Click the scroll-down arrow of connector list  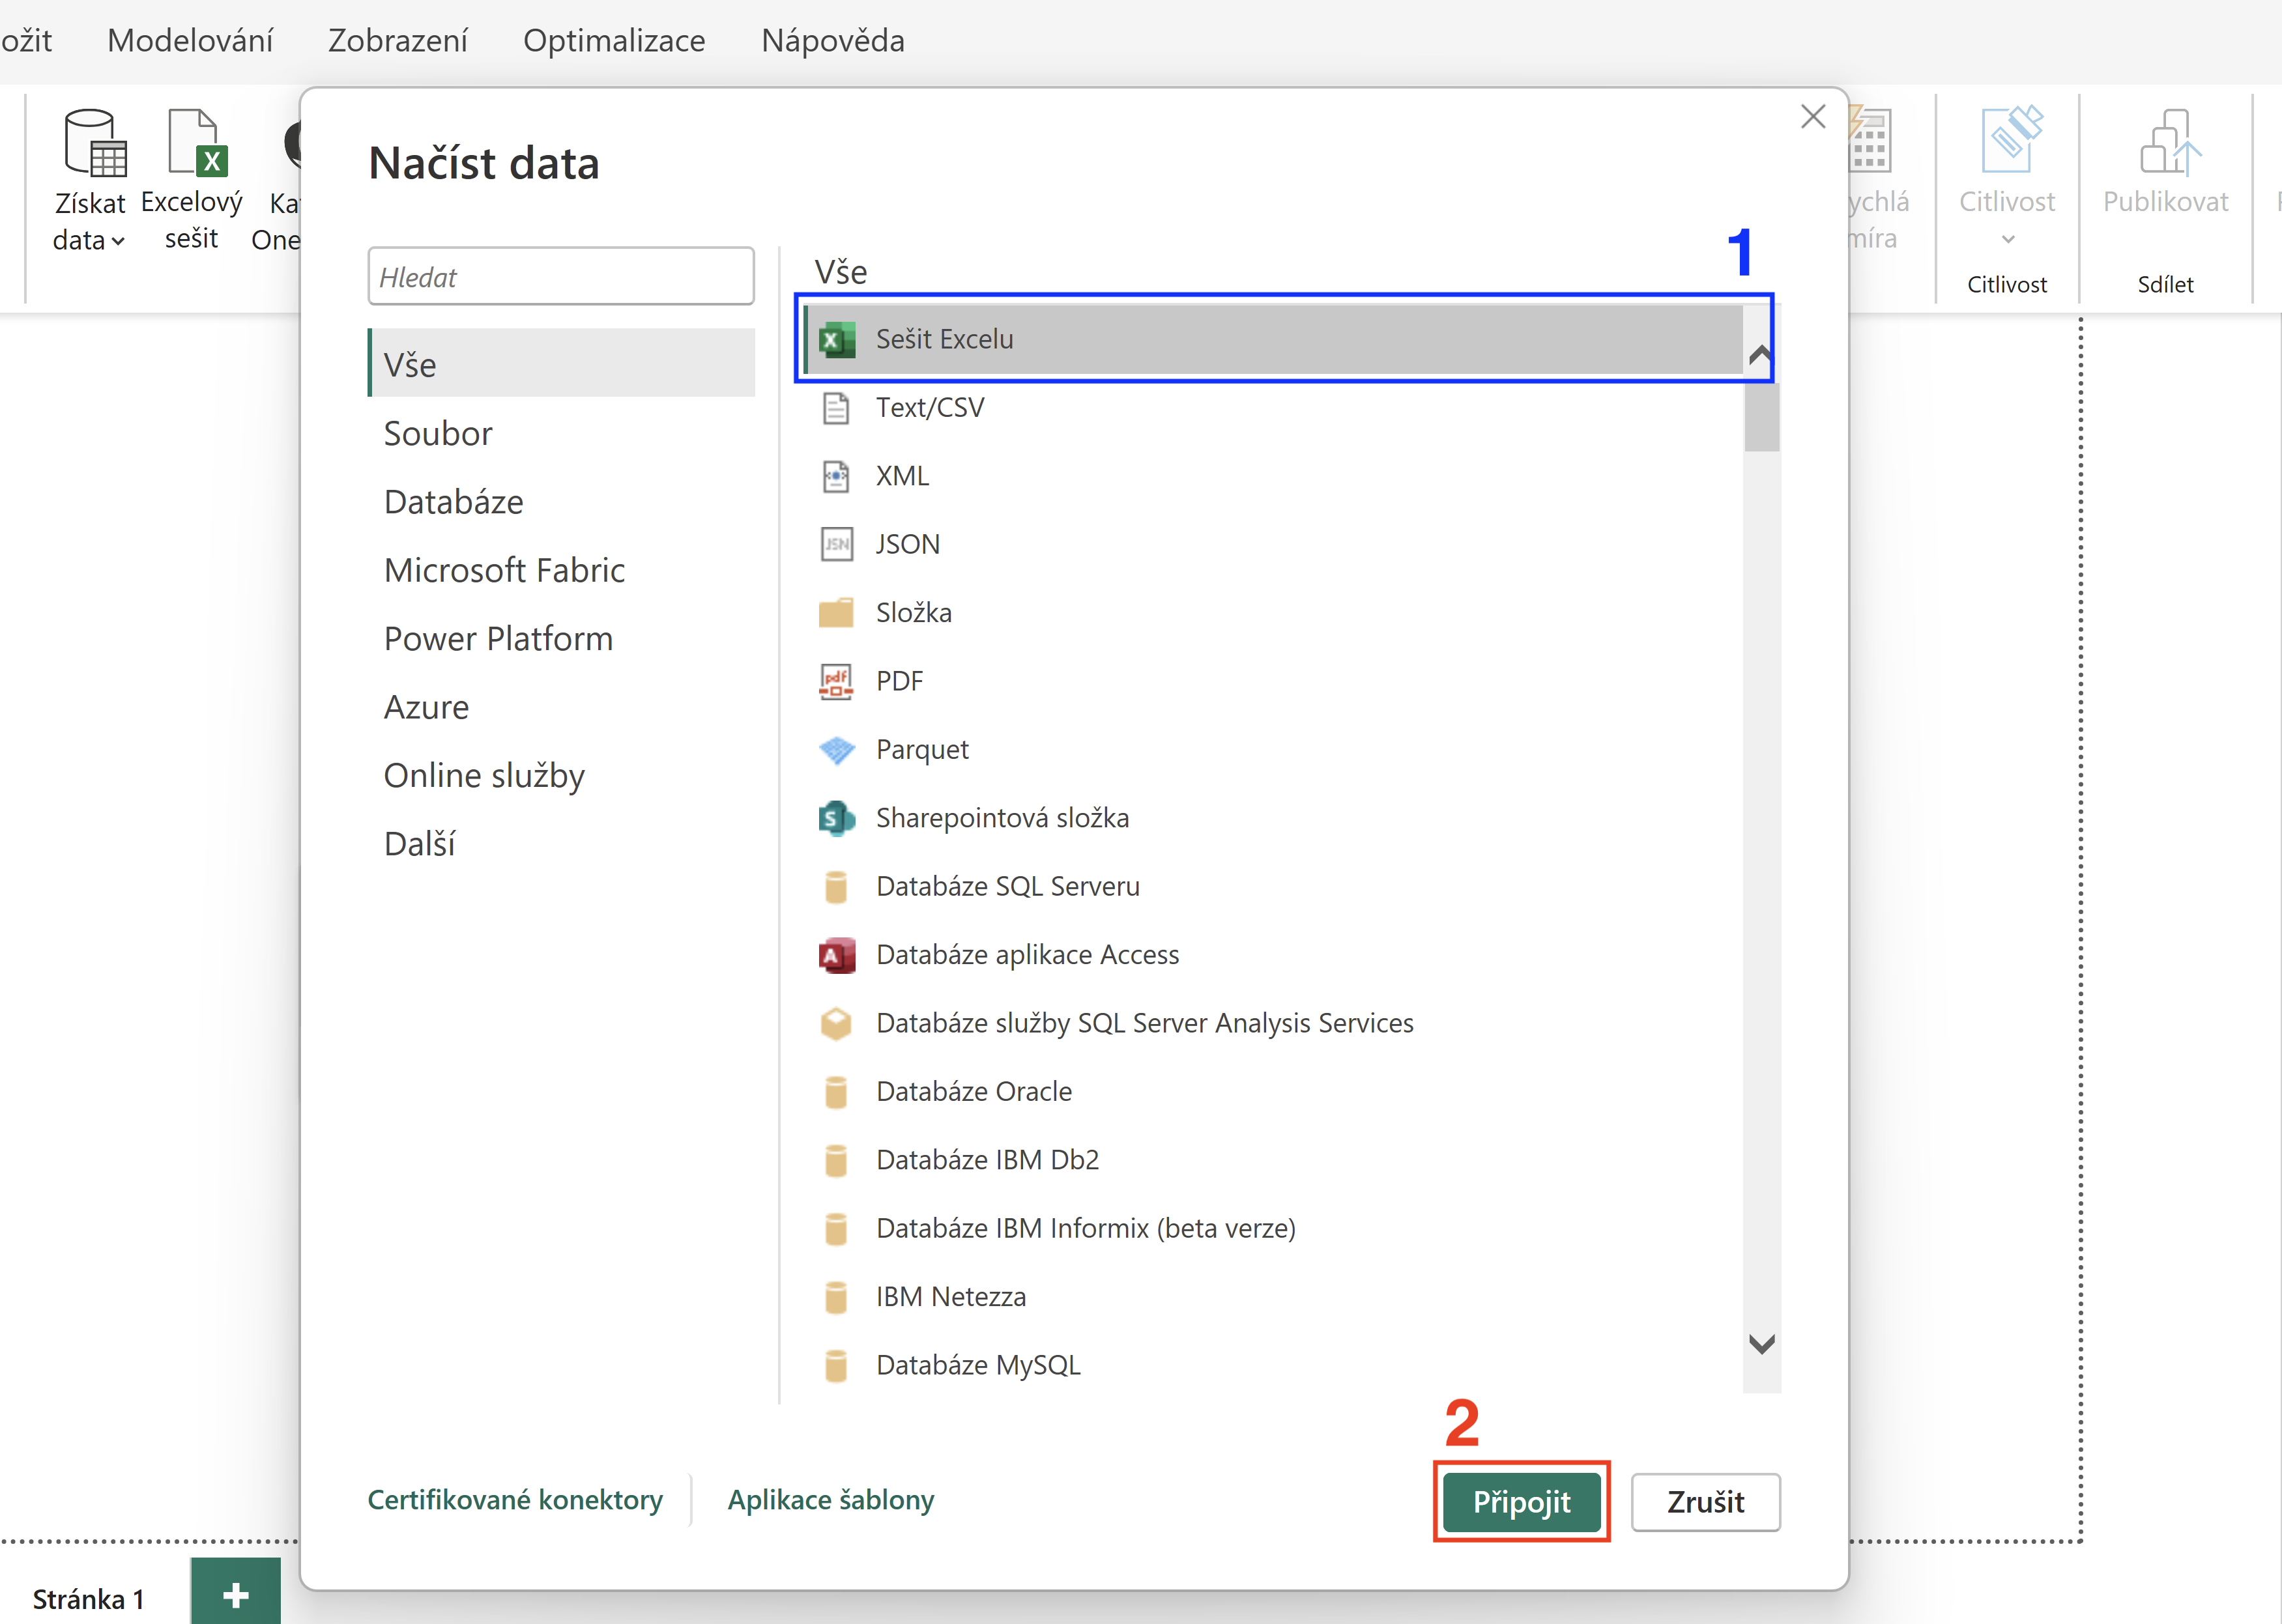(1761, 1345)
